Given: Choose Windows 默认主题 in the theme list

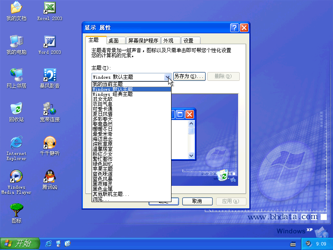Looking at the screenshot, I should (x=132, y=89).
